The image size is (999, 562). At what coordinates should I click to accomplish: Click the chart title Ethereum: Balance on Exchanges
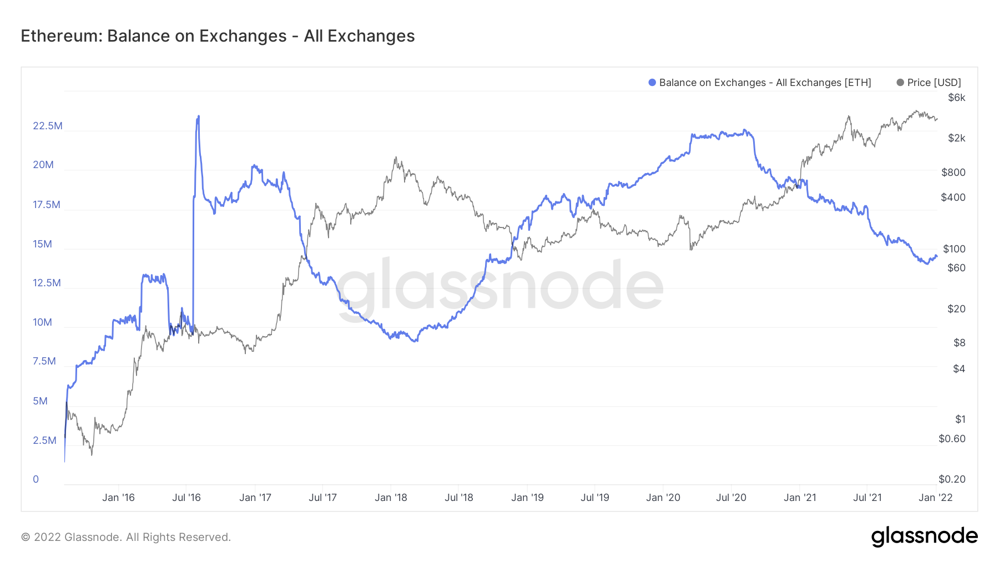(218, 36)
